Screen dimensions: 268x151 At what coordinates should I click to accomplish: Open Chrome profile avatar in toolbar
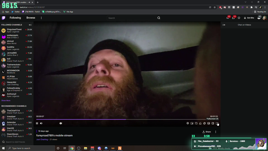point(260,8)
